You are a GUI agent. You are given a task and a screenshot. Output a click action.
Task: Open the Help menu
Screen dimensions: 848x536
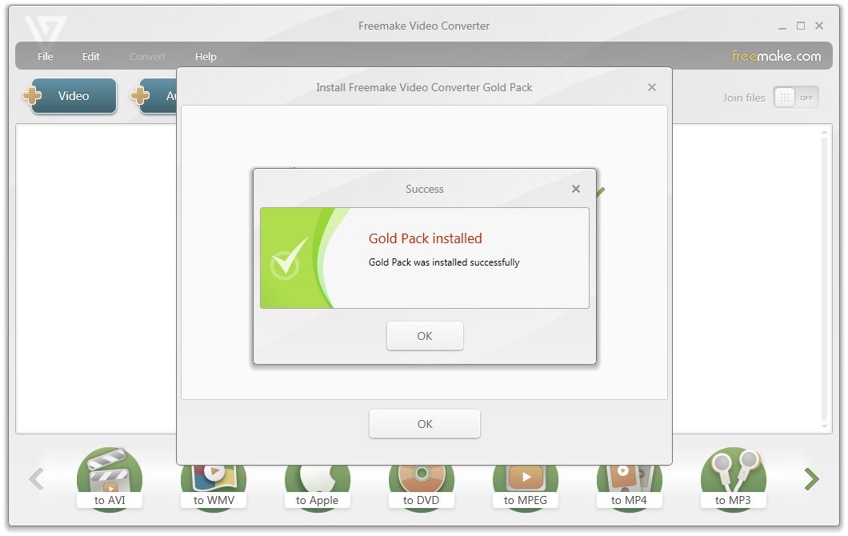(x=206, y=56)
